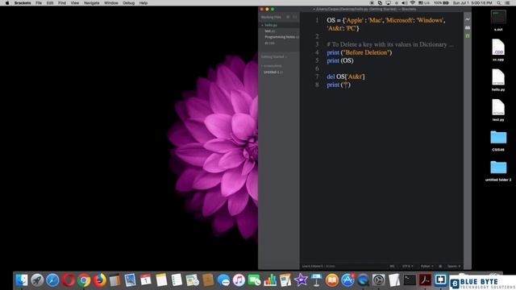Open the Debug menu
This screenshot has width=516, height=290.
point(128,3)
